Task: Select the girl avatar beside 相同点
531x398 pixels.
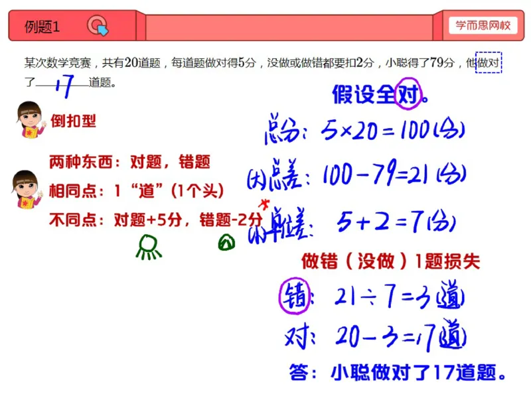Action: (27, 190)
